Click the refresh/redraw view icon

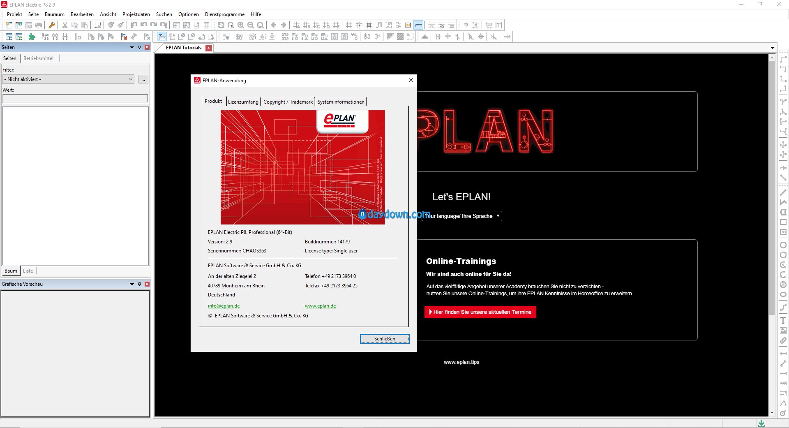point(221,25)
